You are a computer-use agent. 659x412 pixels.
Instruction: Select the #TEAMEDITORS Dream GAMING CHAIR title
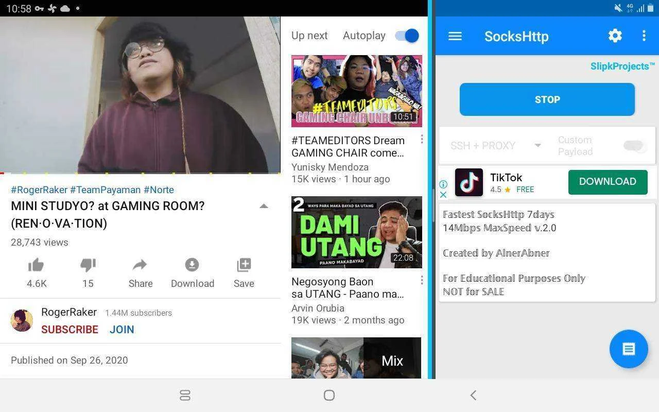point(348,147)
